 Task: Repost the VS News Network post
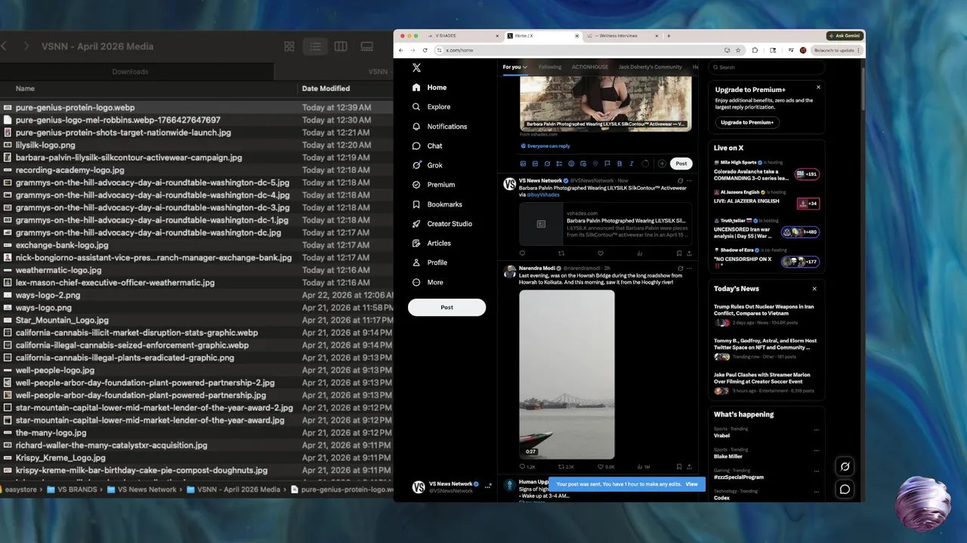coord(561,253)
